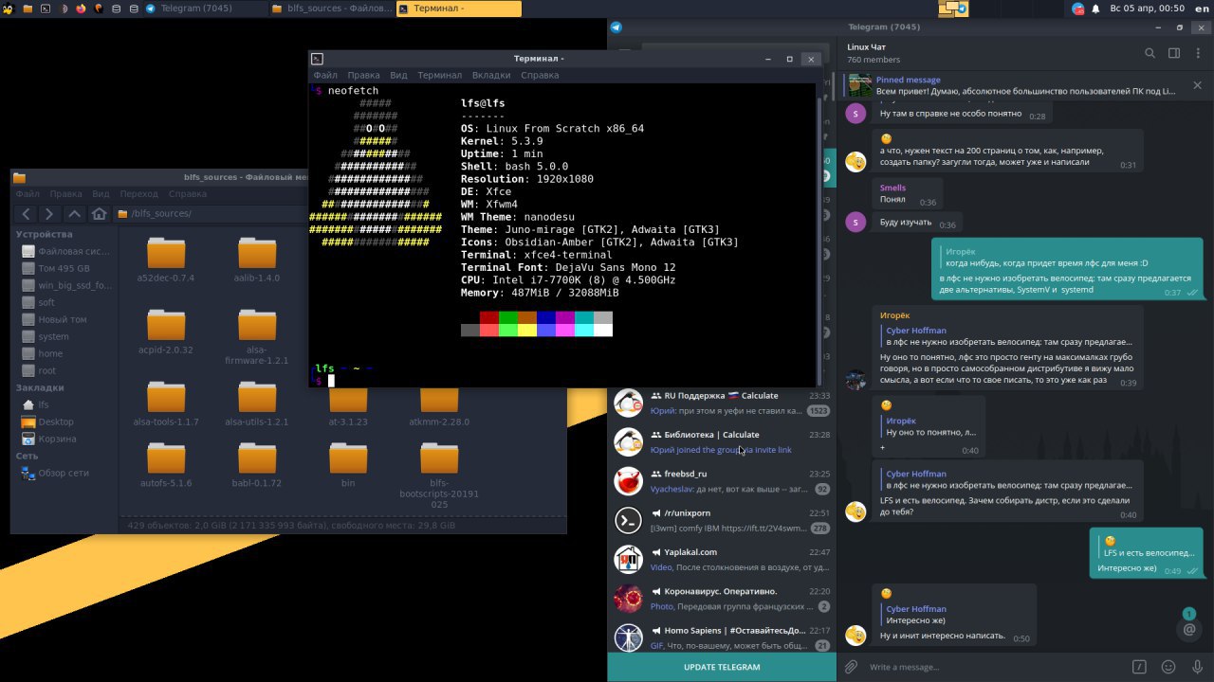Open the lfs bookmark in the sidebar
Image resolution: width=1214 pixels, height=682 pixels.
[x=36, y=404]
